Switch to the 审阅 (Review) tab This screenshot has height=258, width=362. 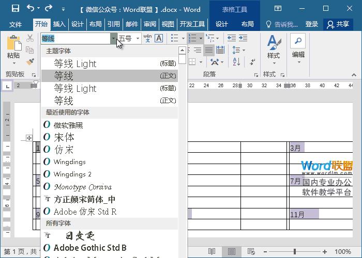point(150,24)
